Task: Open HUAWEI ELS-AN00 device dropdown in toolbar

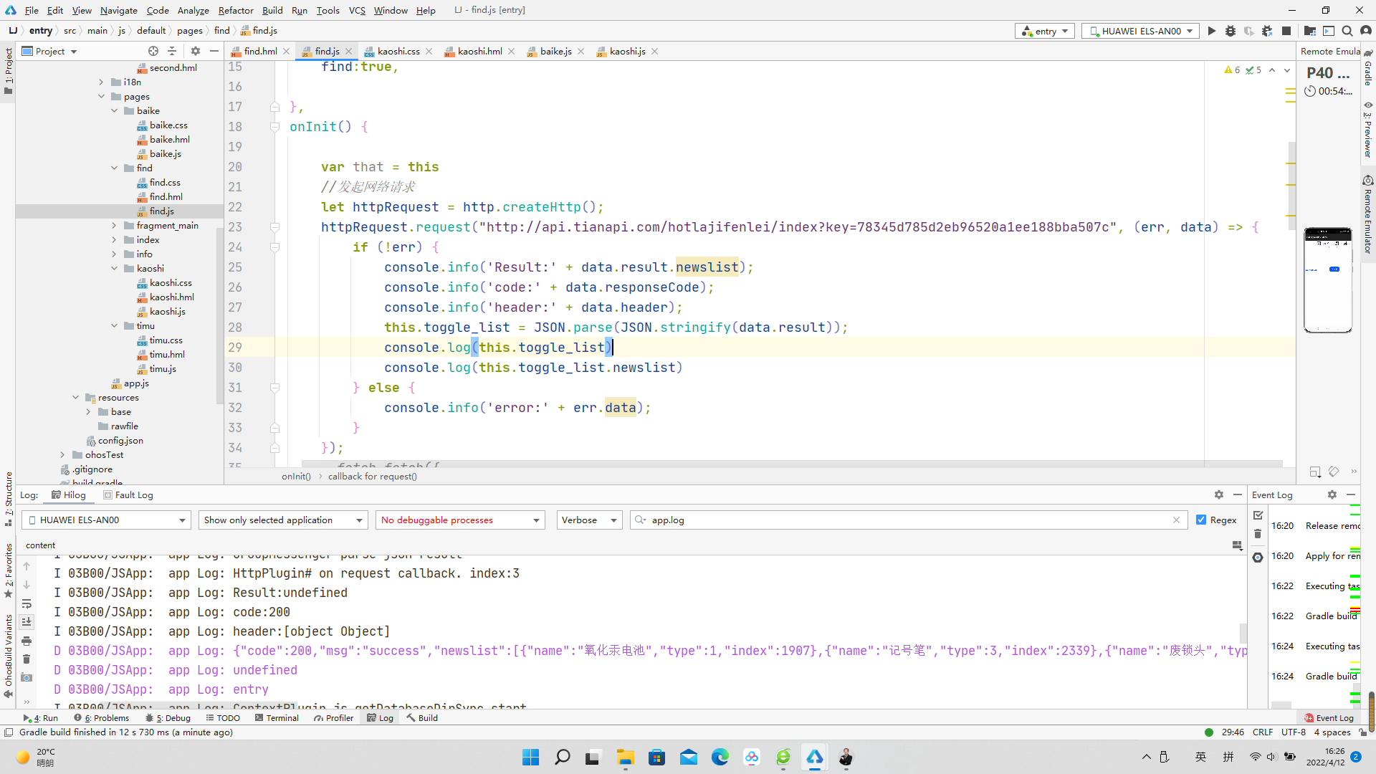Action: [x=1140, y=31]
